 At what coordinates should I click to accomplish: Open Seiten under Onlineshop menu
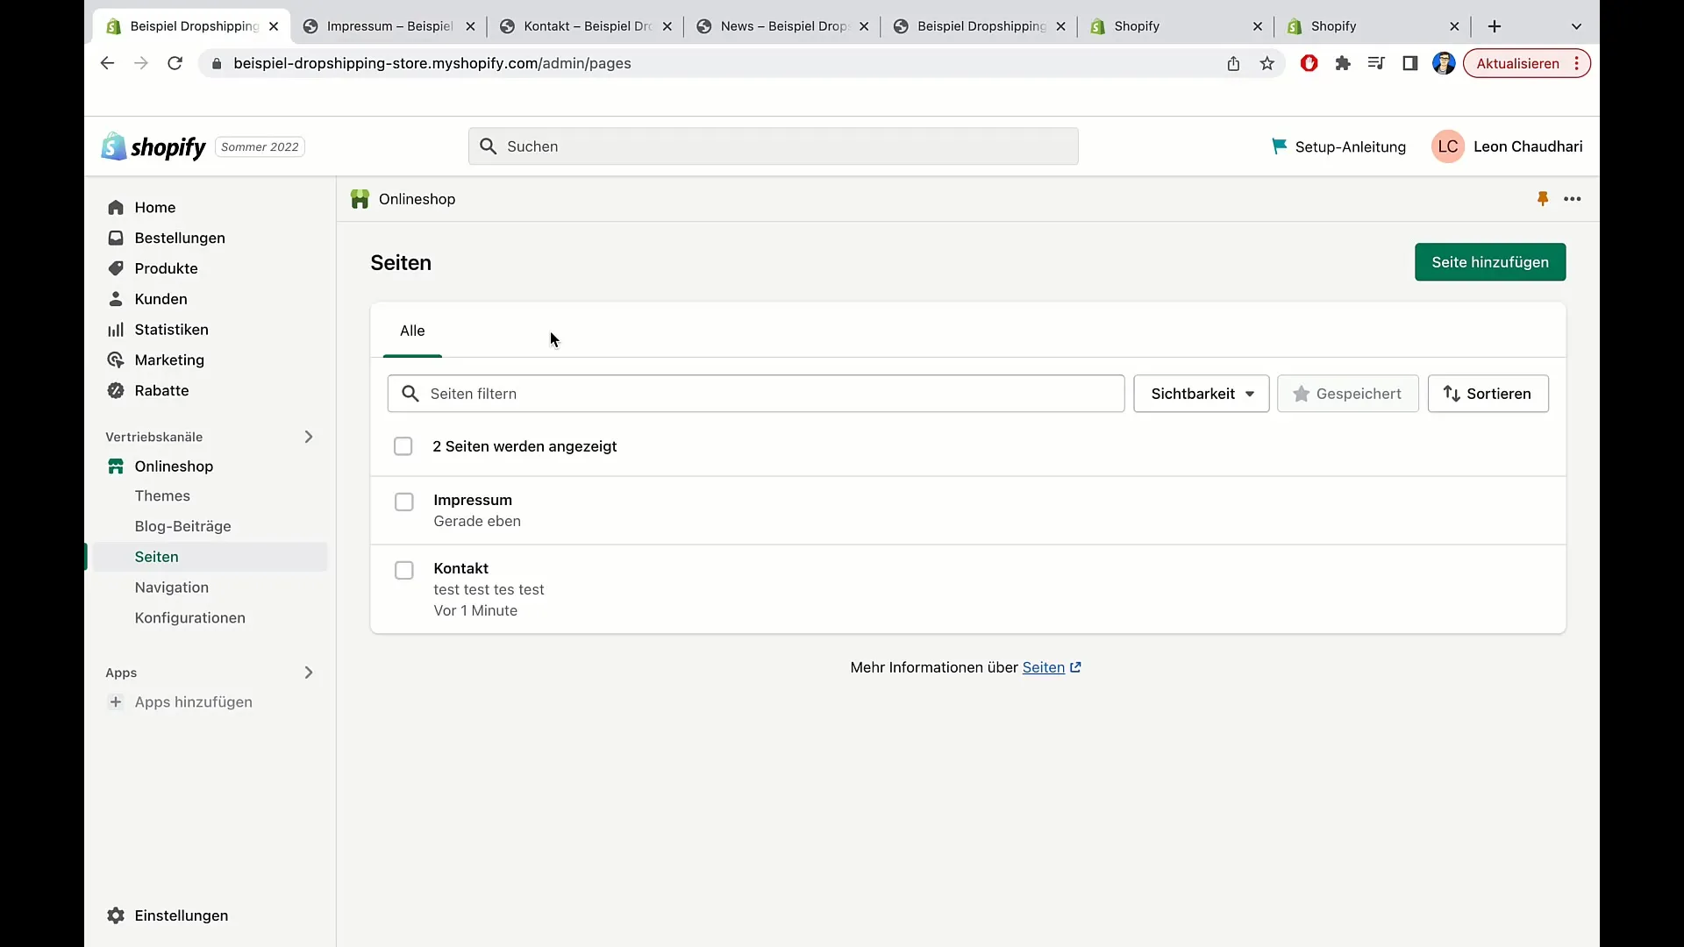[x=156, y=556]
